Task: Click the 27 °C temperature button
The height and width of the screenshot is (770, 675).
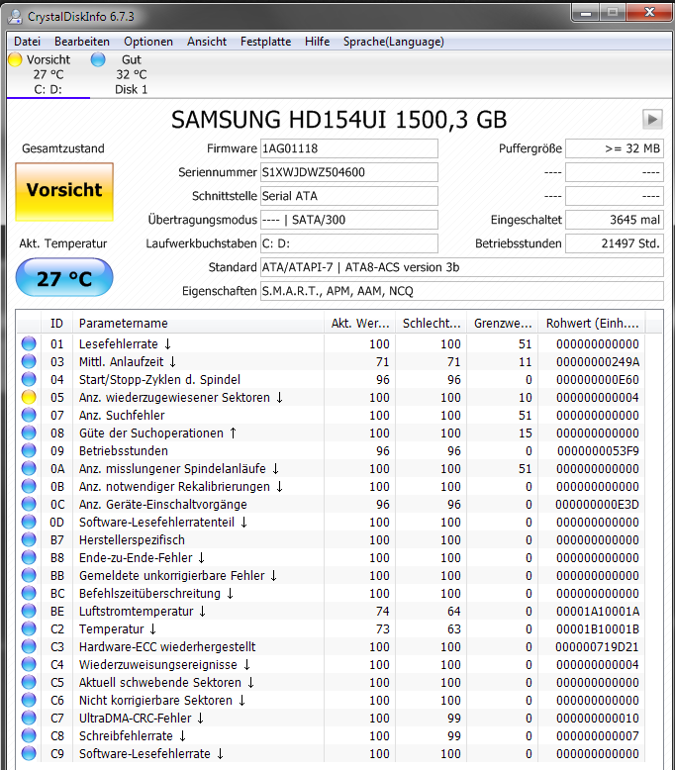Action: coord(64,277)
